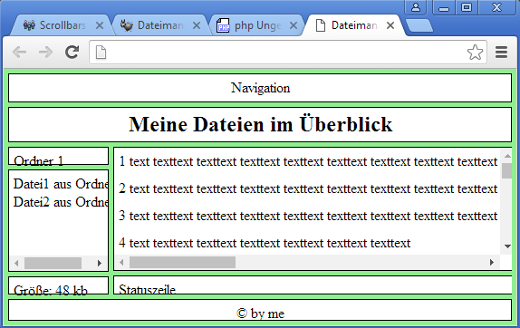520x328 pixels.
Task: Open the new tab button
Action: 419,25
